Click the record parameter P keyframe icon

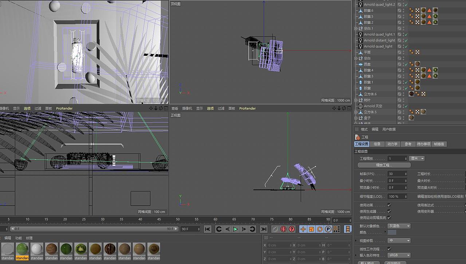coord(327,229)
